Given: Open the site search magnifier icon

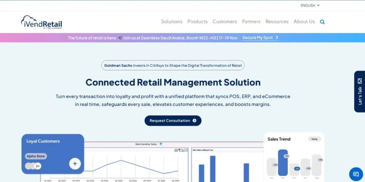Looking at the screenshot, I should tap(322, 22).
